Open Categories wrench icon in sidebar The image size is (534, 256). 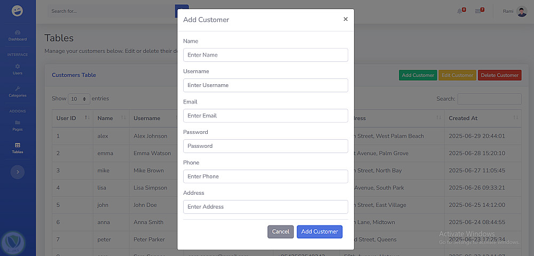(18, 89)
